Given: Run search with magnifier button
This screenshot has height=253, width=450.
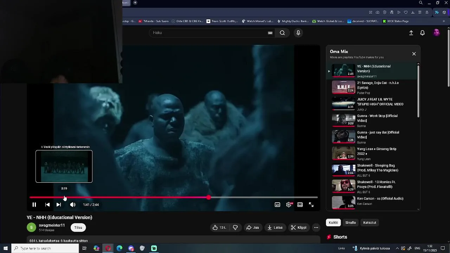Looking at the screenshot, I should [282, 33].
